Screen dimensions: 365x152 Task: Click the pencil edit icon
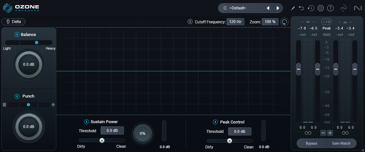tap(293, 8)
